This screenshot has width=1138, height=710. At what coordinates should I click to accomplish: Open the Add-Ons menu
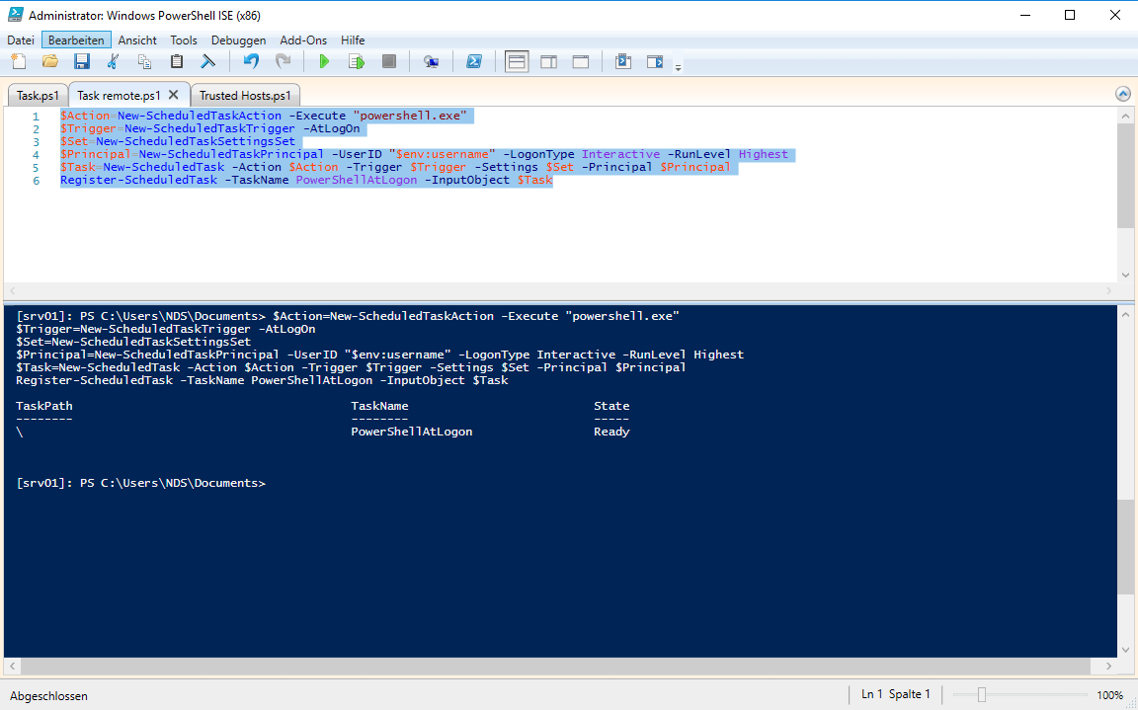pyautogui.click(x=302, y=40)
